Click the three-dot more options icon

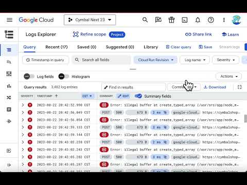[x=224, y=20]
